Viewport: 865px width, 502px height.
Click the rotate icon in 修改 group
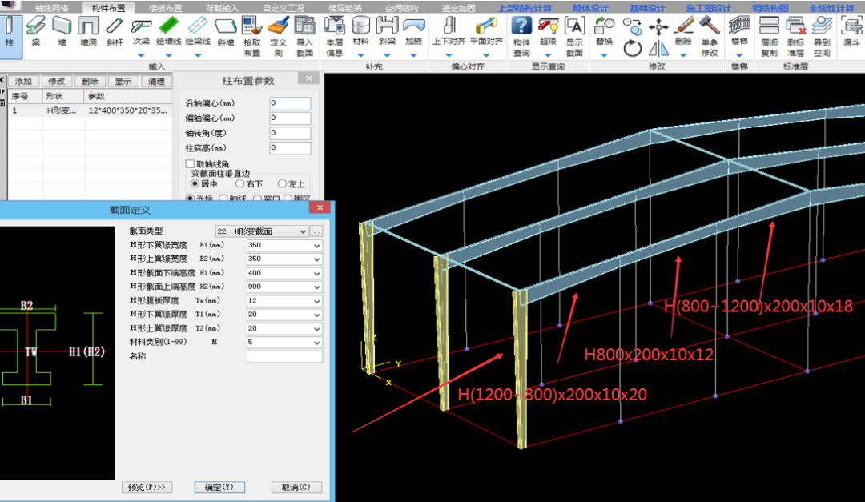632,49
